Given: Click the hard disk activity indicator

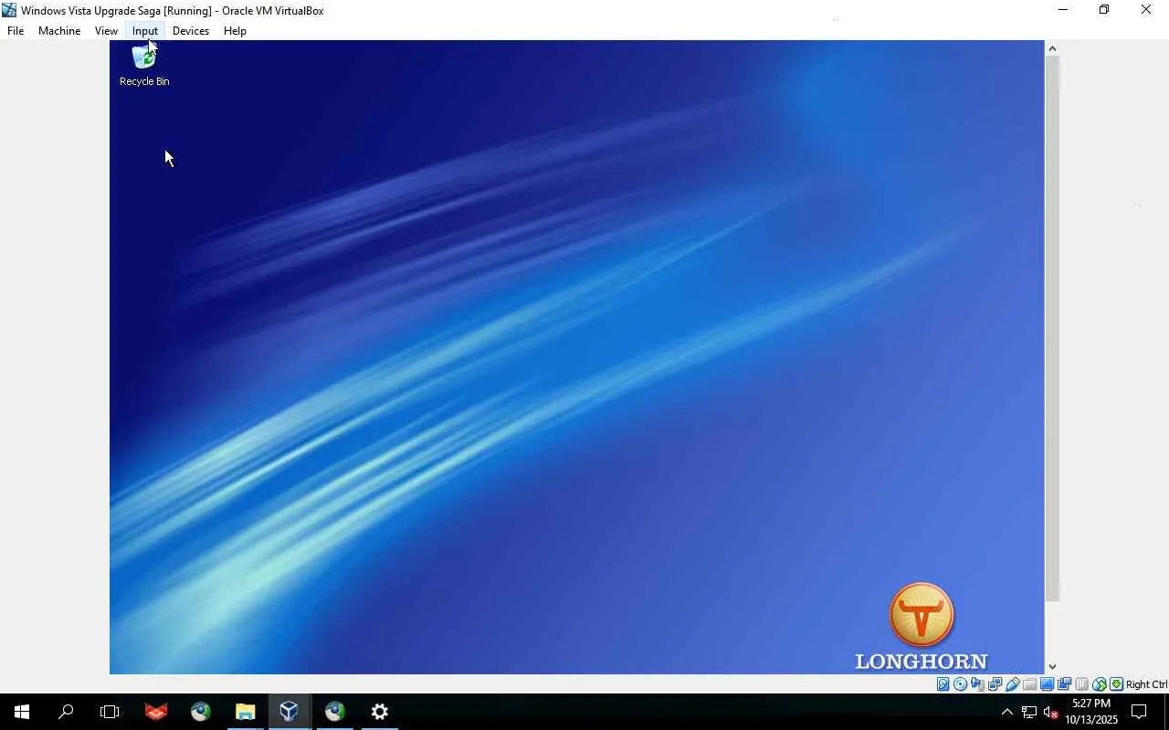Looking at the screenshot, I should [943, 684].
